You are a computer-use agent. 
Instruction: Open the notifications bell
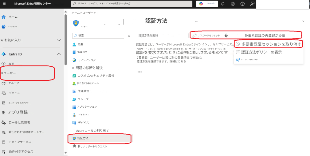point(223,4)
